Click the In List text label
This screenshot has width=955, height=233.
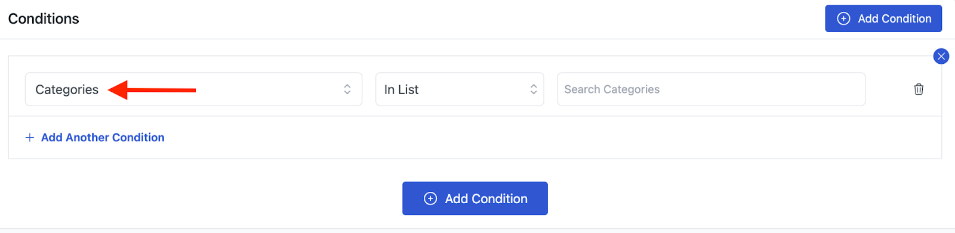(401, 89)
